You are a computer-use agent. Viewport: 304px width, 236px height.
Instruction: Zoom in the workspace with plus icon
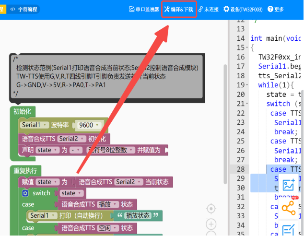tap(211, 224)
